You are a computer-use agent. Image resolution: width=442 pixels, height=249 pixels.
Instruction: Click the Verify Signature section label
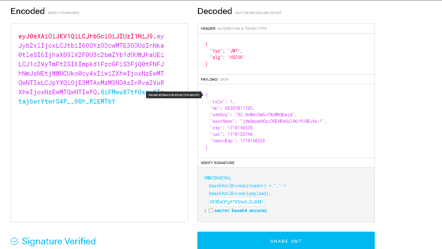[218, 163]
